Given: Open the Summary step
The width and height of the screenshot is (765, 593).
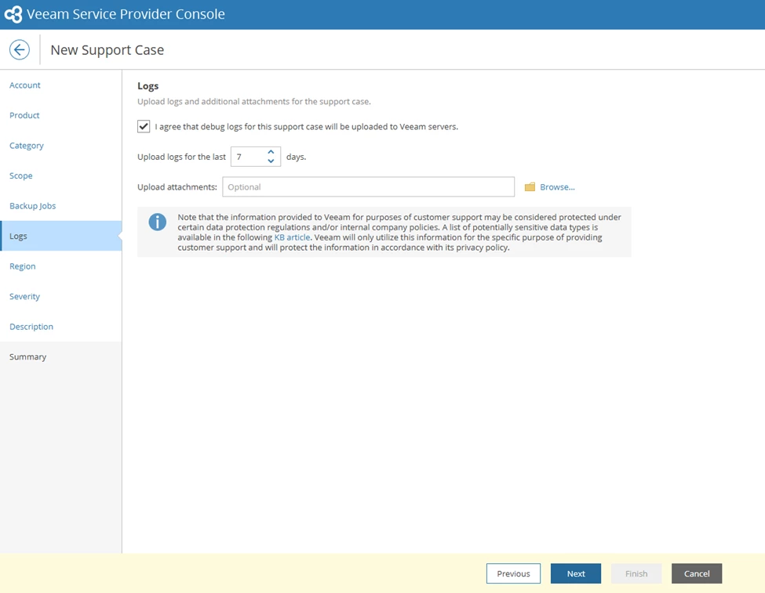Looking at the screenshot, I should click(x=27, y=357).
